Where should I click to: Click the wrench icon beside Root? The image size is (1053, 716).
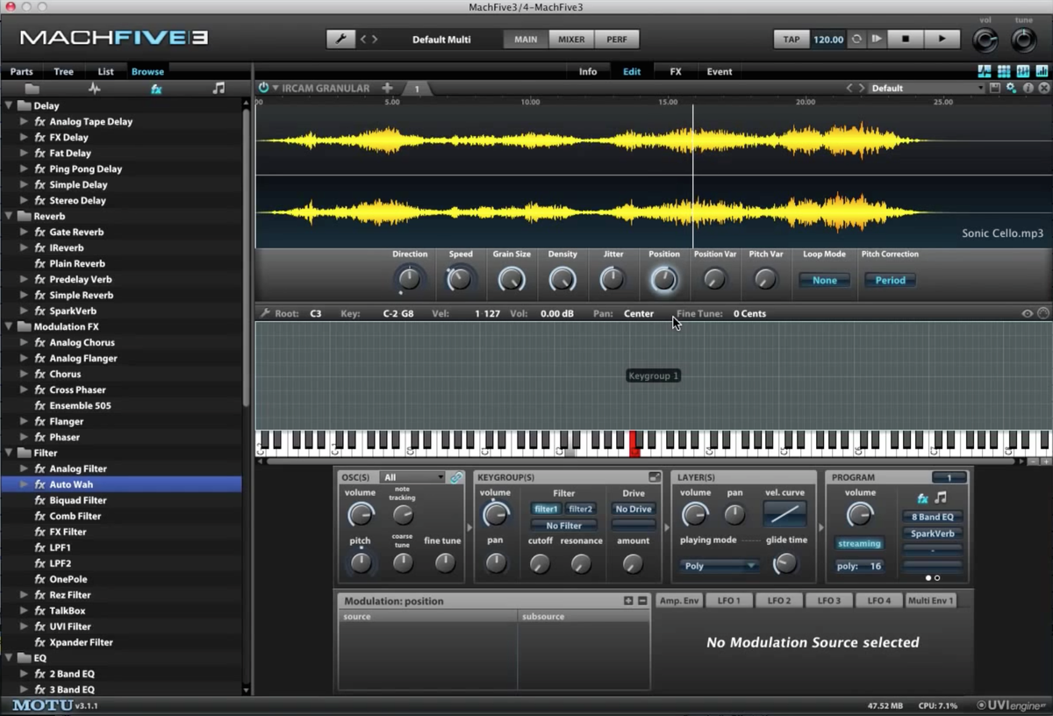[264, 313]
